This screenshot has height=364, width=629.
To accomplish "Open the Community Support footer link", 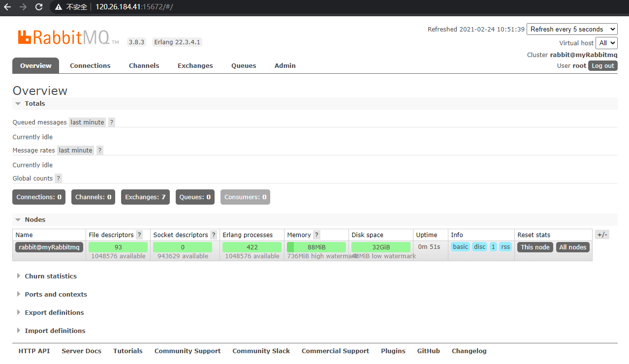I will point(188,351).
